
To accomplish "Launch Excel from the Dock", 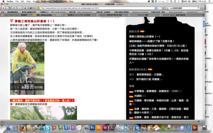I will [x=60, y=128].
